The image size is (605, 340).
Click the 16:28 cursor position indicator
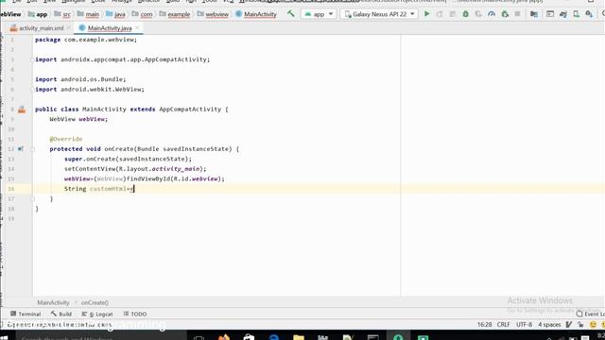tap(484, 325)
